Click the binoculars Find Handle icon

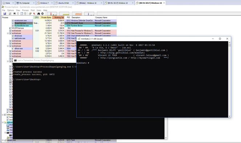point(39,14)
